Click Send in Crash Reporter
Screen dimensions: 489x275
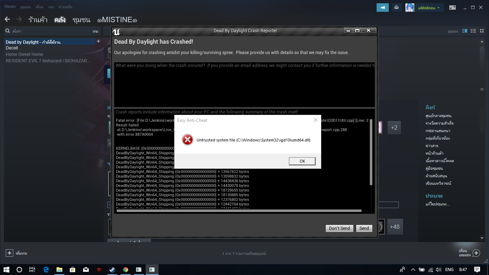(x=364, y=228)
